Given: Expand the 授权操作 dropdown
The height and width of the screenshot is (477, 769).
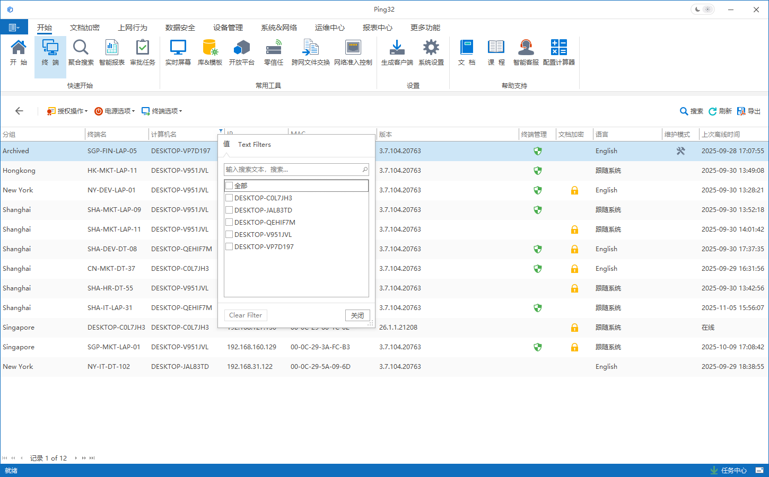Looking at the screenshot, I should [67, 111].
